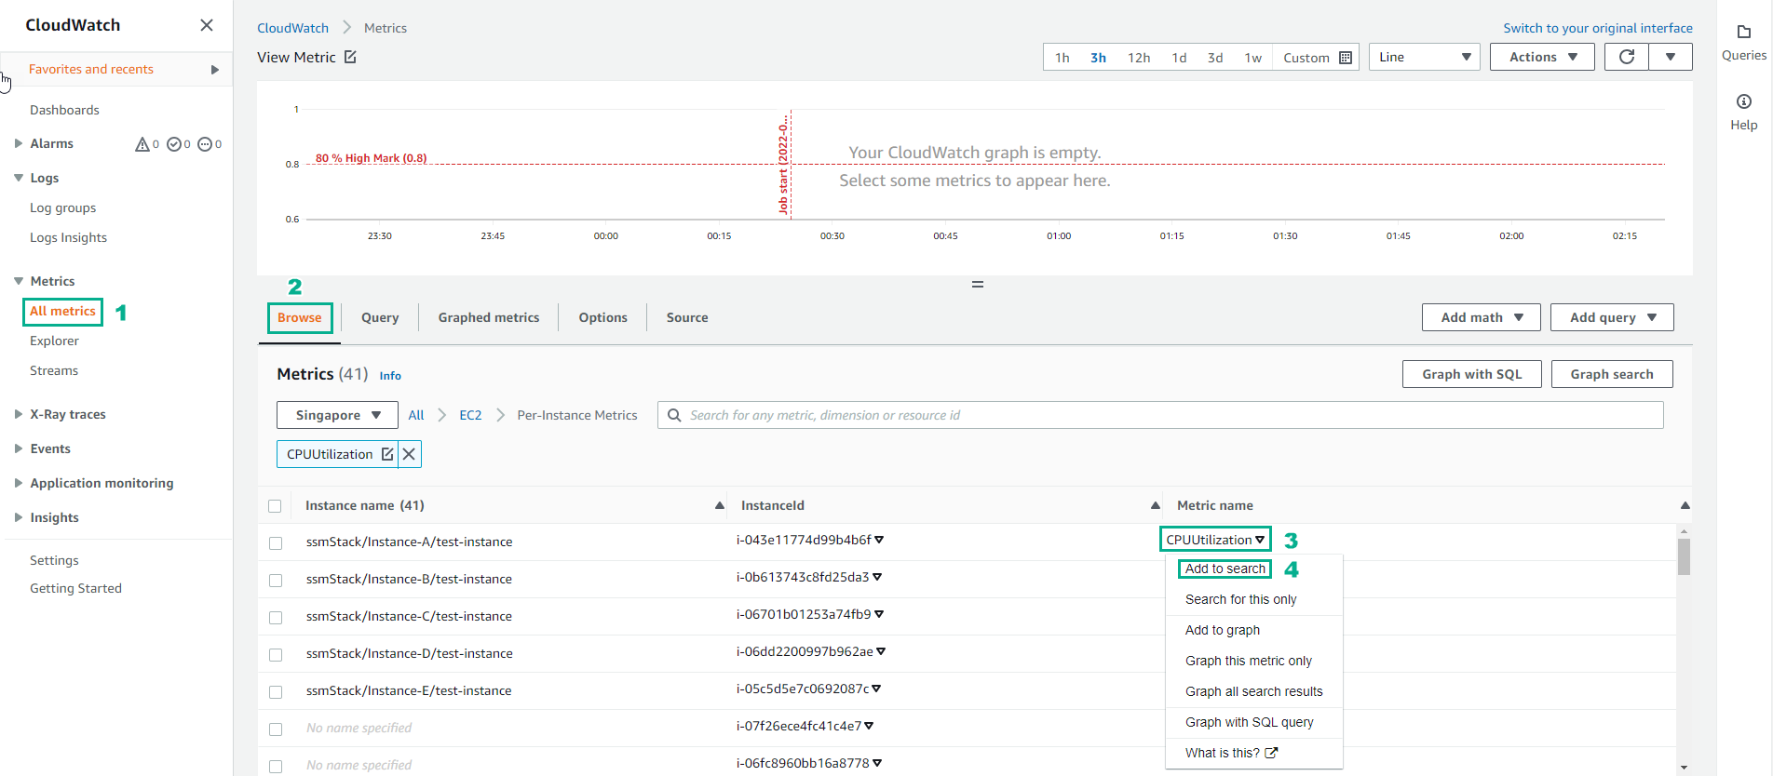
Task: Expand X-Ray traces section
Action: click(x=19, y=414)
